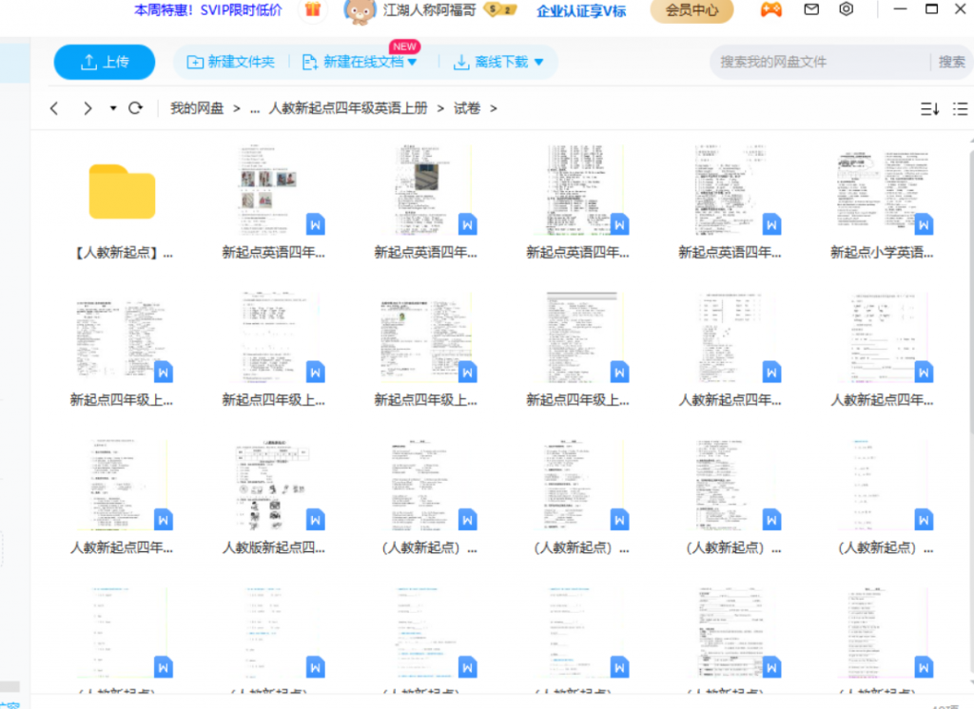Open the 企业认证享V标 link
This screenshot has width=974, height=709.
click(x=581, y=11)
